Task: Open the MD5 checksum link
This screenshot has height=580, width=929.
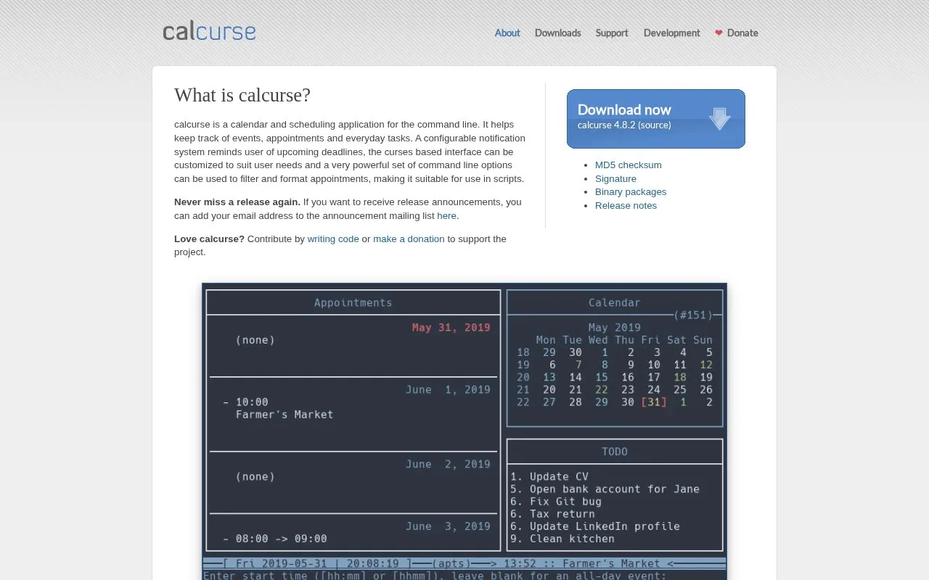Action: pos(629,165)
